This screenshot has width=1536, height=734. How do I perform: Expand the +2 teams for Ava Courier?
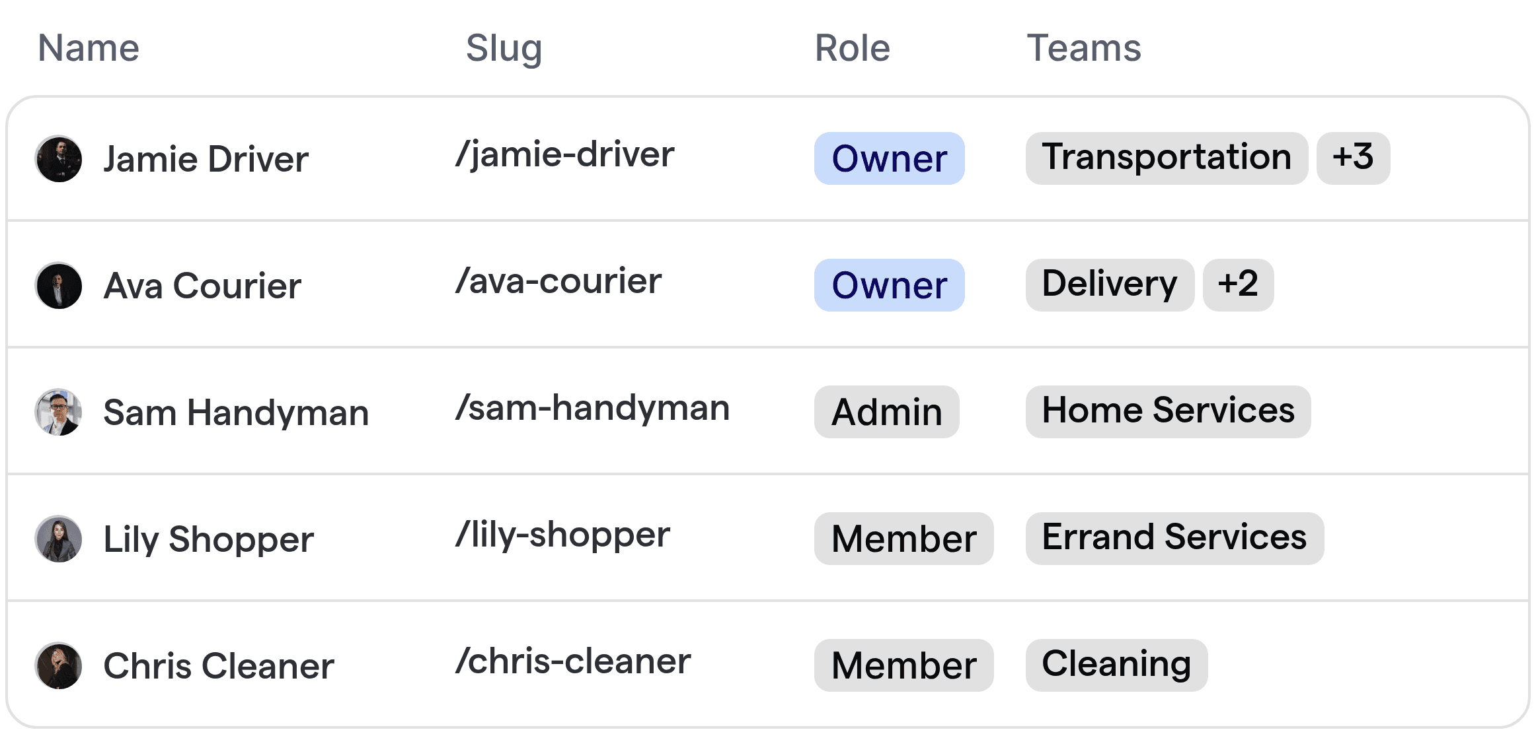pyautogui.click(x=1239, y=284)
